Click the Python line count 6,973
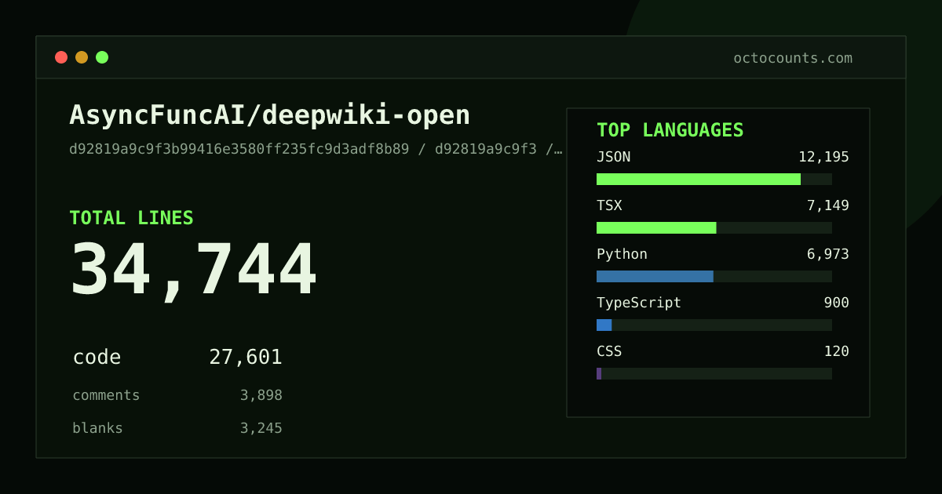This screenshot has height=494, width=942. pos(827,254)
